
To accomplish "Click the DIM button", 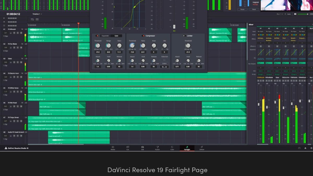I will coord(311,14).
